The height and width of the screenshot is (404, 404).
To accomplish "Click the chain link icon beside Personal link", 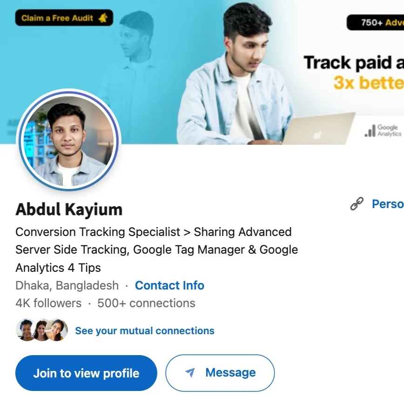I will click(x=357, y=204).
